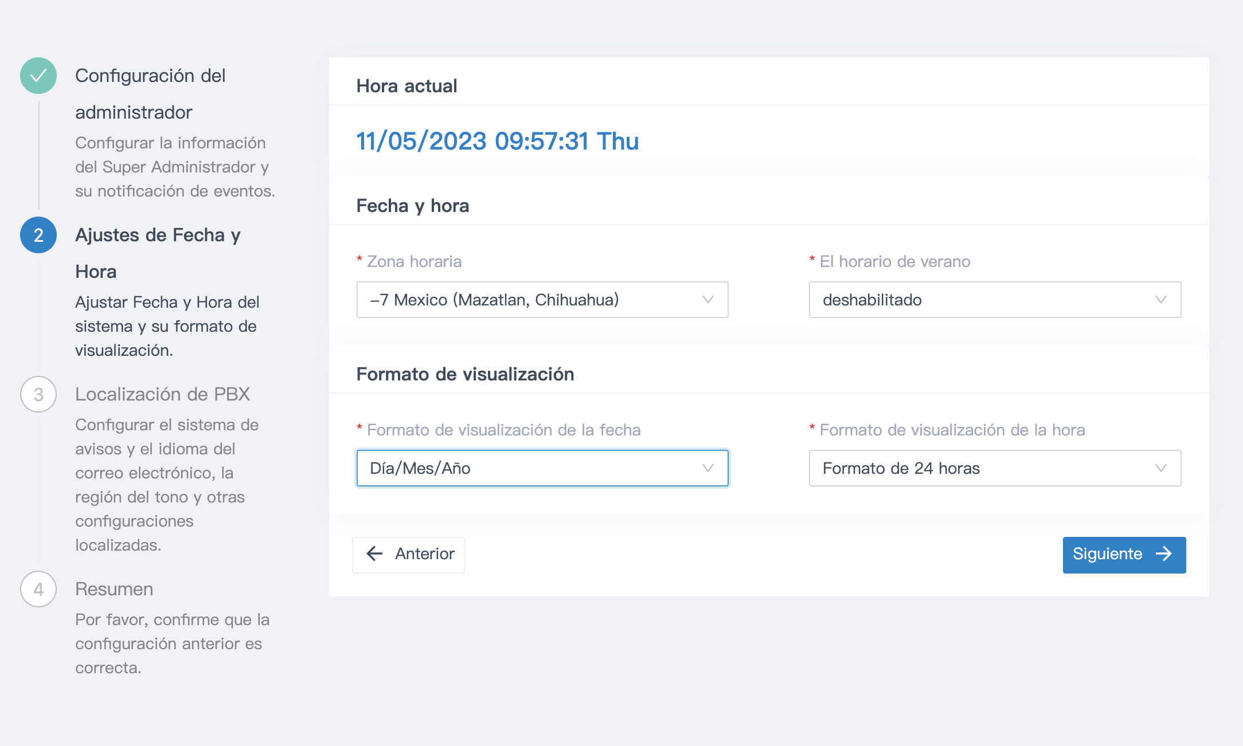Expand hour format list via chevron arrow
The image size is (1243, 746).
tap(1161, 468)
